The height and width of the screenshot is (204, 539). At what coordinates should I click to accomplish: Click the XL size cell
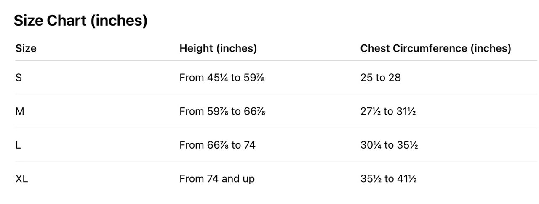(x=21, y=178)
